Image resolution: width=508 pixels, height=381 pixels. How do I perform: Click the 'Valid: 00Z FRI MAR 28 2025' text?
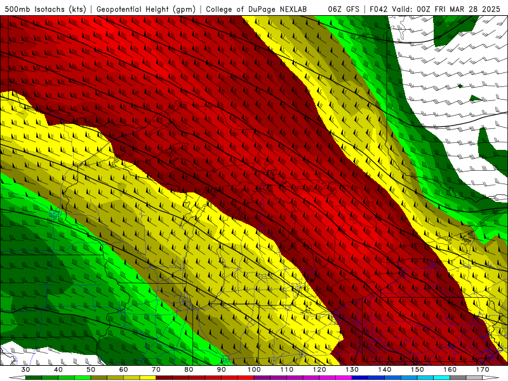coord(446,9)
